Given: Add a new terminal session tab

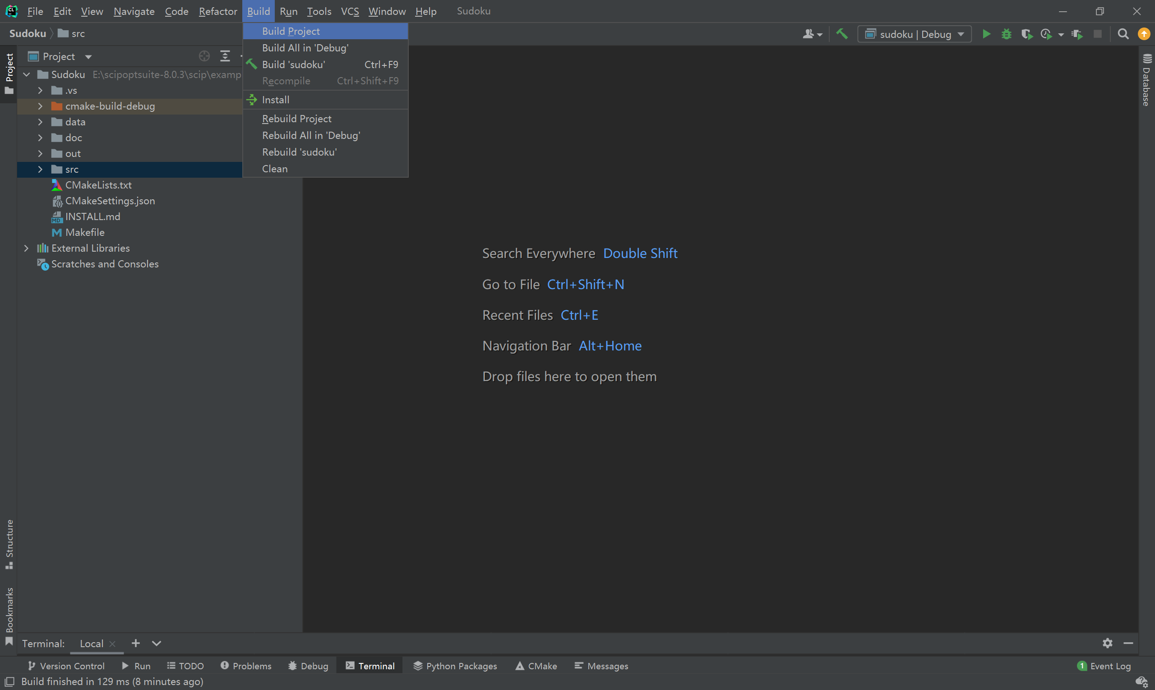Looking at the screenshot, I should pos(135,643).
